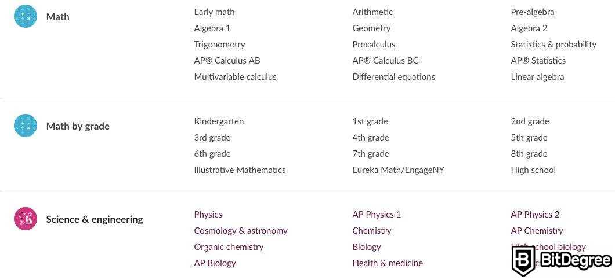Click the Health & medicine link
Image resolution: width=615 pixels, height=280 pixels.
click(x=388, y=263)
